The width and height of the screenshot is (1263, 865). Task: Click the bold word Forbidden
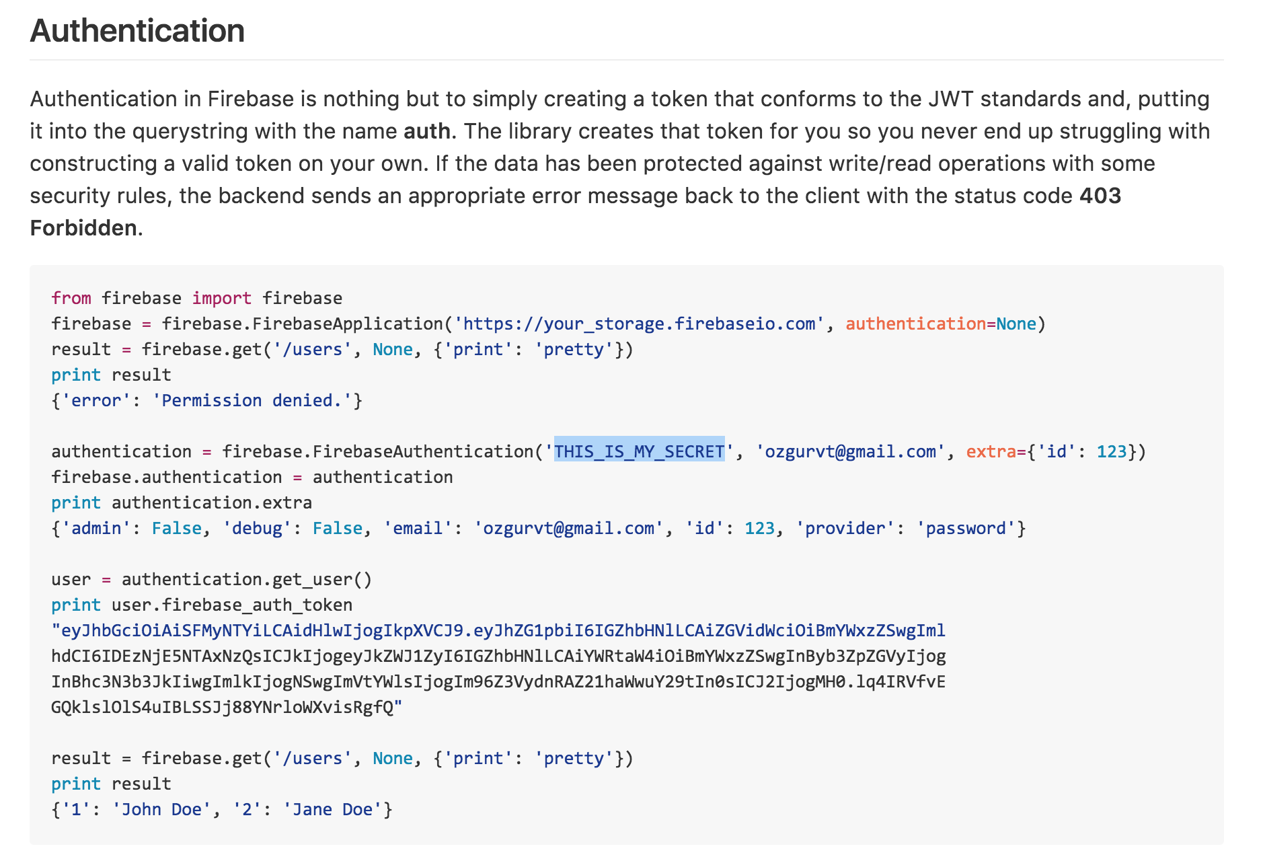84,228
